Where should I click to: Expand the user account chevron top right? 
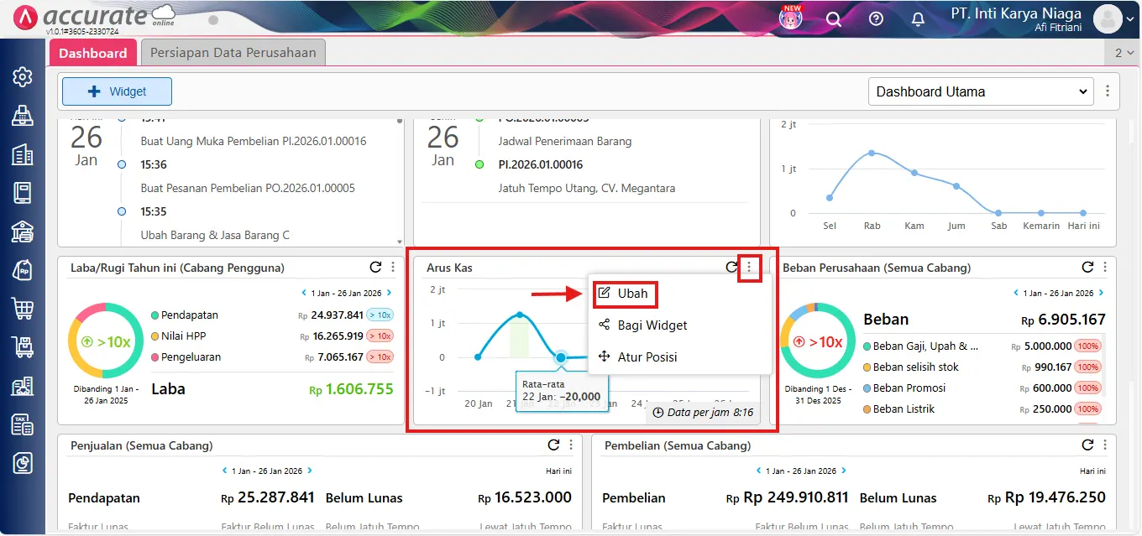(x=1131, y=19)
